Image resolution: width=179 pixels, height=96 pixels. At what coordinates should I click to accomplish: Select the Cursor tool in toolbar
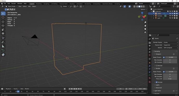tap(3, 18)
